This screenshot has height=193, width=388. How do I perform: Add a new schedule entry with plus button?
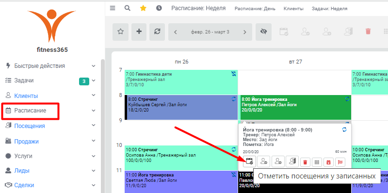139,32
